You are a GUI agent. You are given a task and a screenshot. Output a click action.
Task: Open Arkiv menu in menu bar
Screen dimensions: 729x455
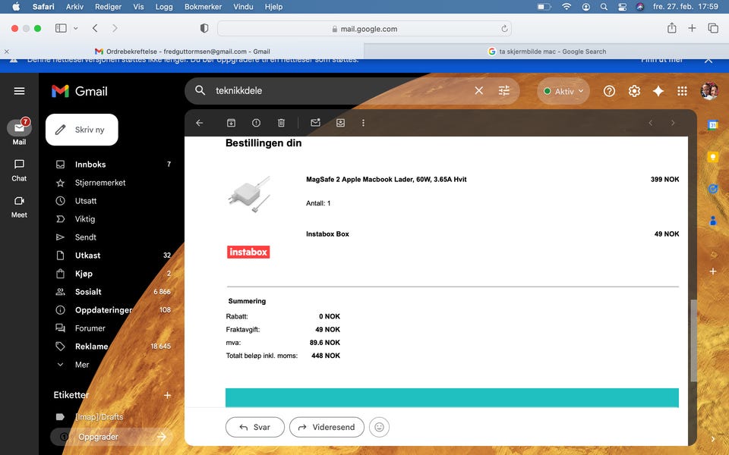click(75, 7)
